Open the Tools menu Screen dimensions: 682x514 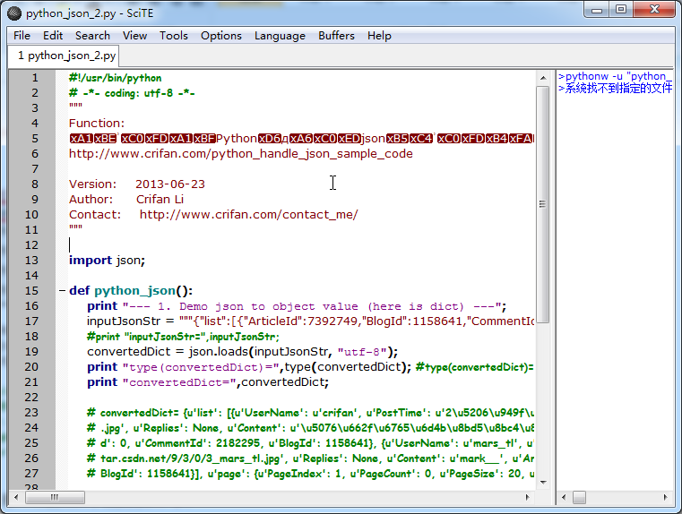click(174, 36)
